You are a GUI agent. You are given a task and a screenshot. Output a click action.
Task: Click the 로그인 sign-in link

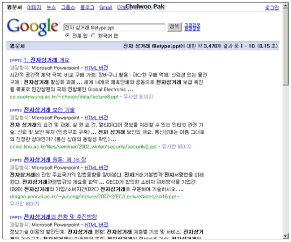272,8
